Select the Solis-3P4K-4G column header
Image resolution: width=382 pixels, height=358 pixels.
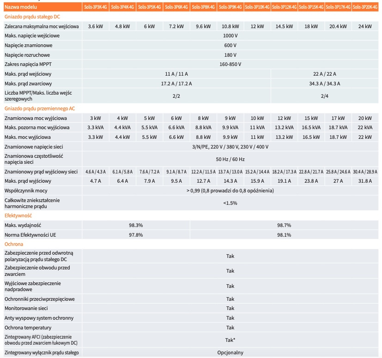point(122,7)
